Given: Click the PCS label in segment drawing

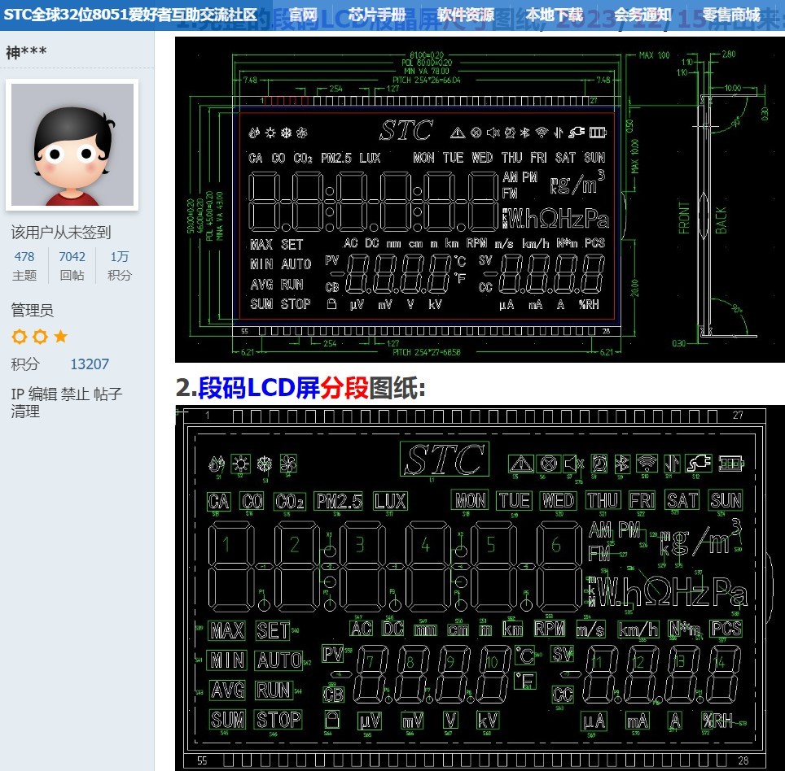Looking at the screenshot, I should 726,629.
